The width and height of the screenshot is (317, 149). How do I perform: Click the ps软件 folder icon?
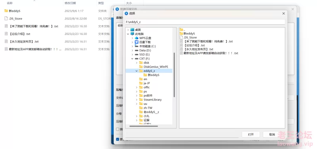tap(141, 95)
